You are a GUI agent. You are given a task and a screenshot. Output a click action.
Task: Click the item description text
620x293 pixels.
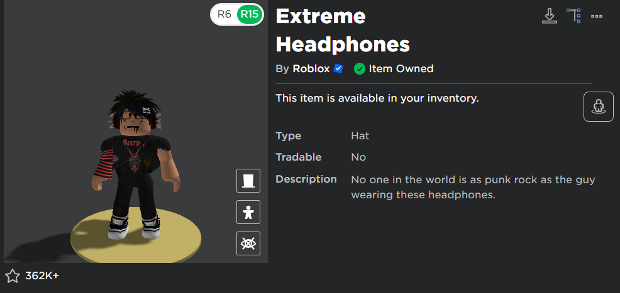click(473, 188)
